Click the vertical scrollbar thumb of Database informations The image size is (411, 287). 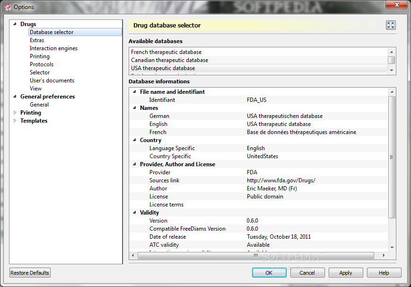(392, 157)
